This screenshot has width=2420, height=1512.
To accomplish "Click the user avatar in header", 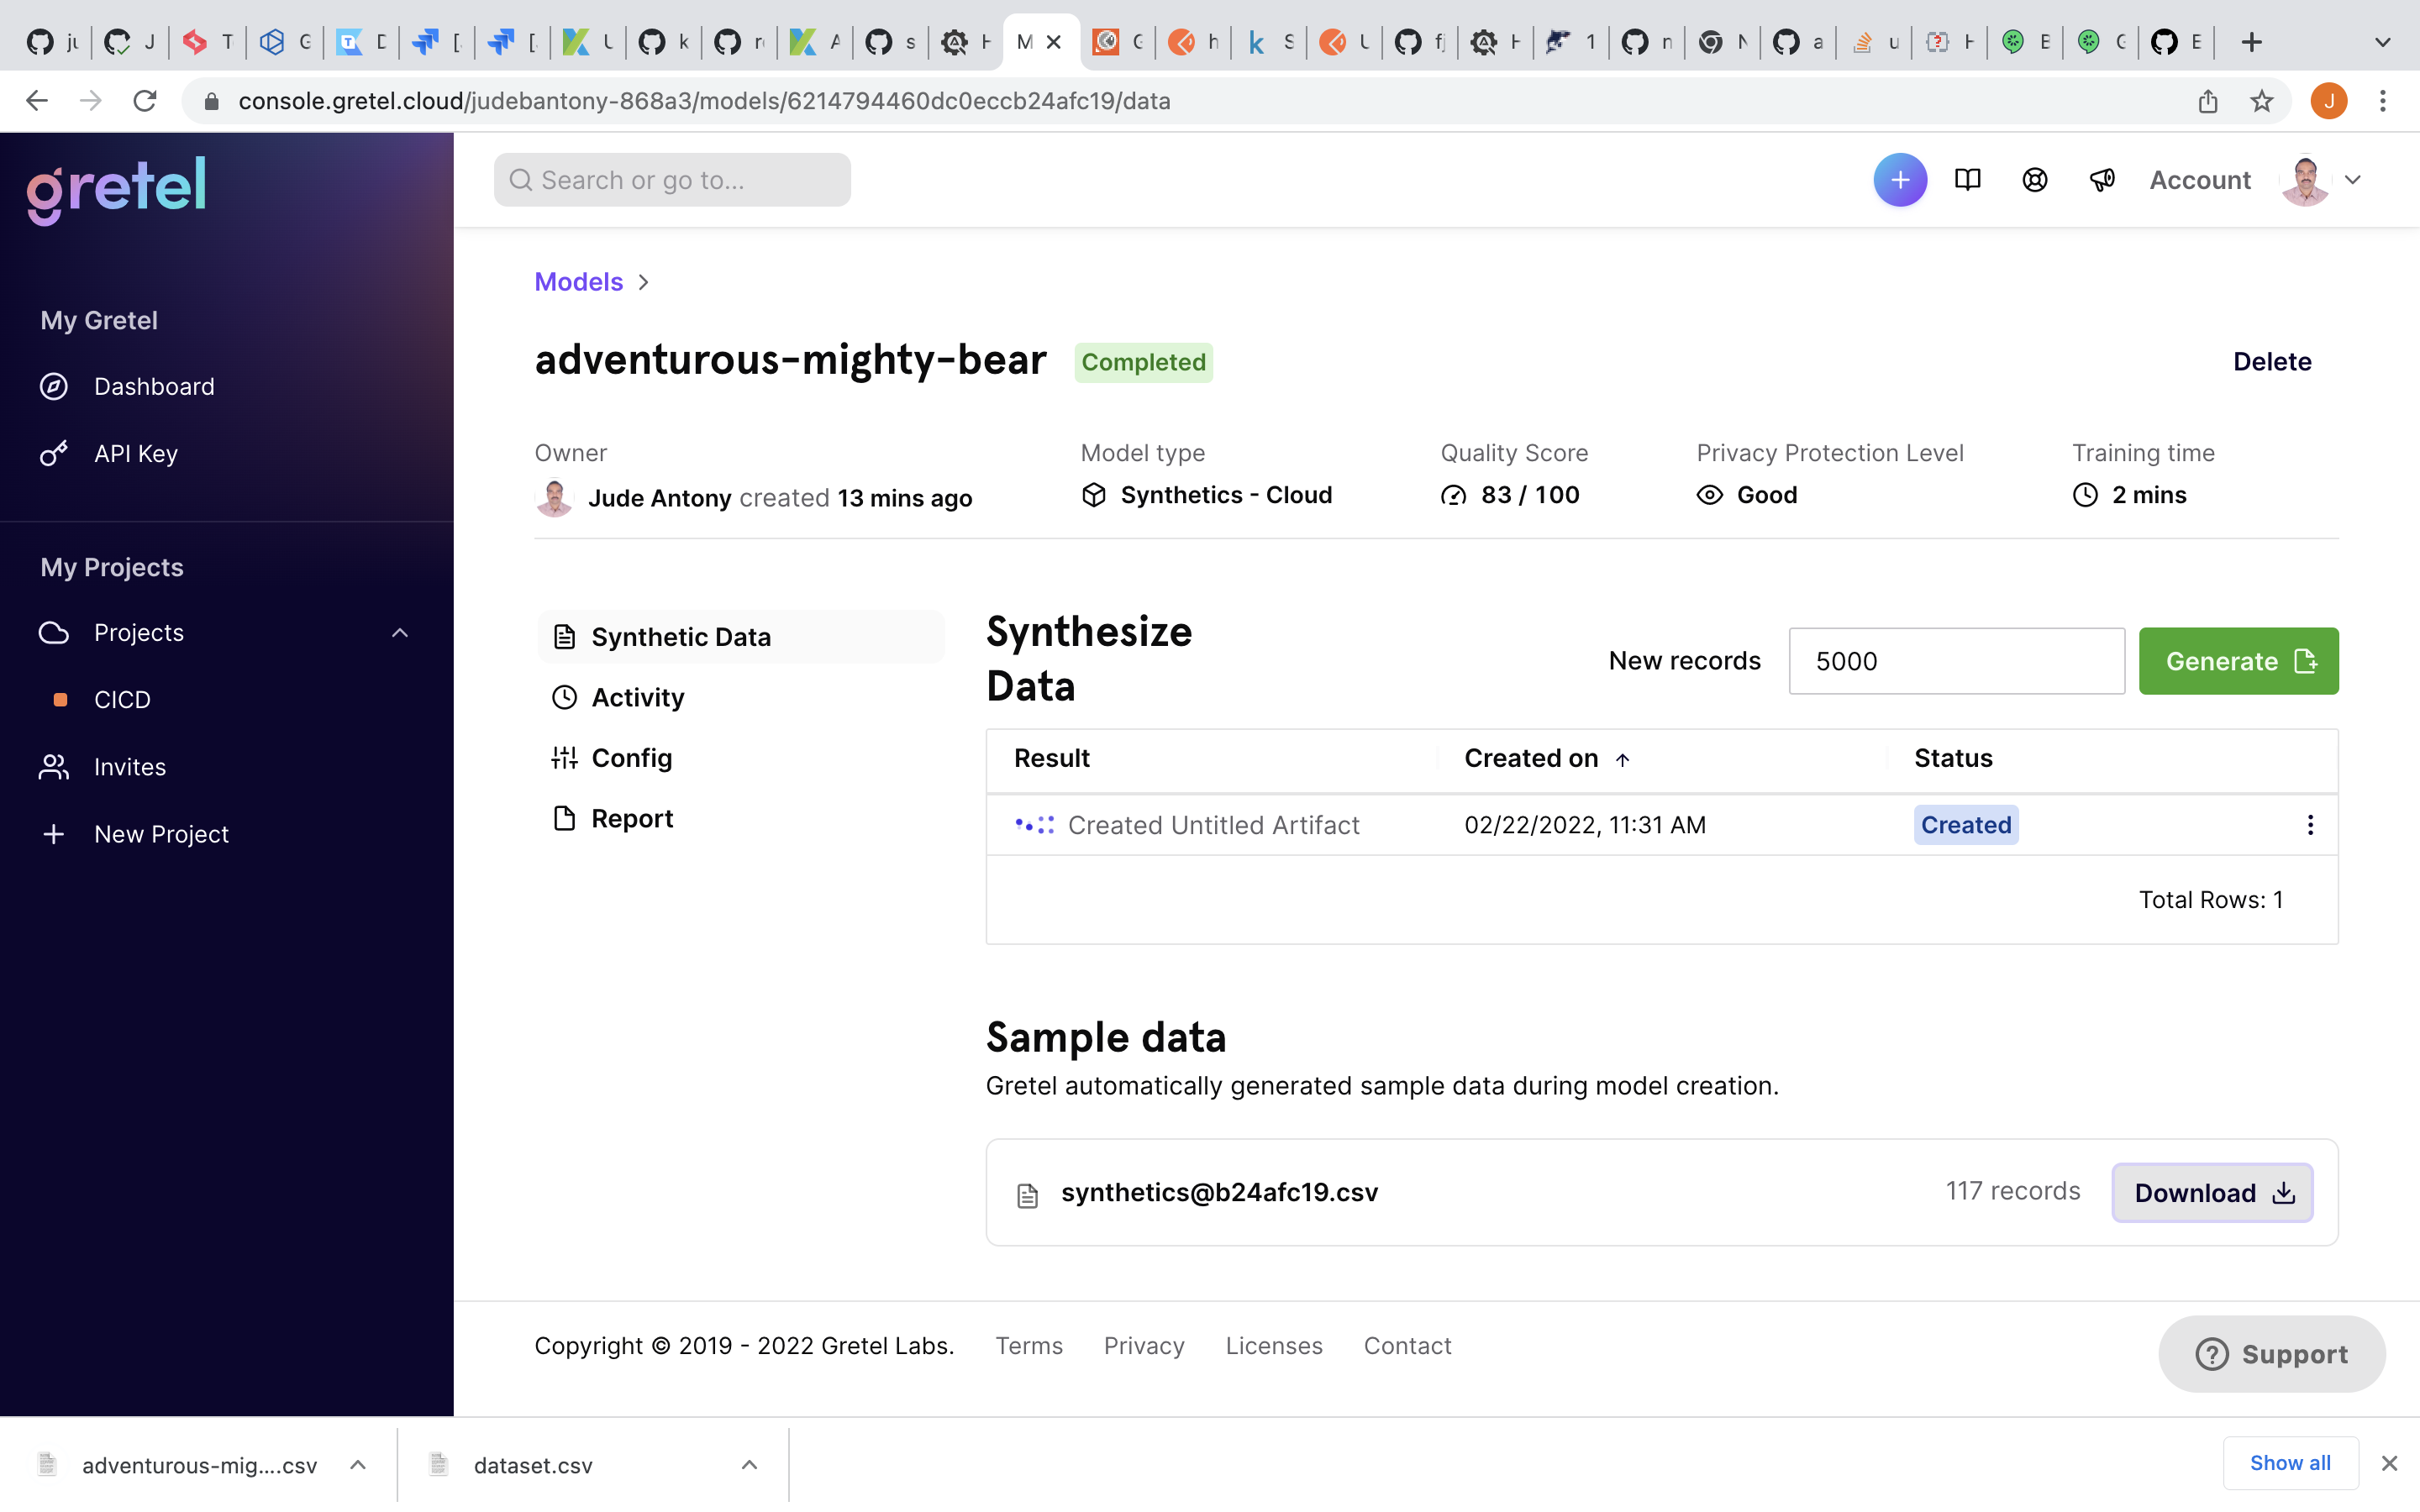I will point(2306,180).
